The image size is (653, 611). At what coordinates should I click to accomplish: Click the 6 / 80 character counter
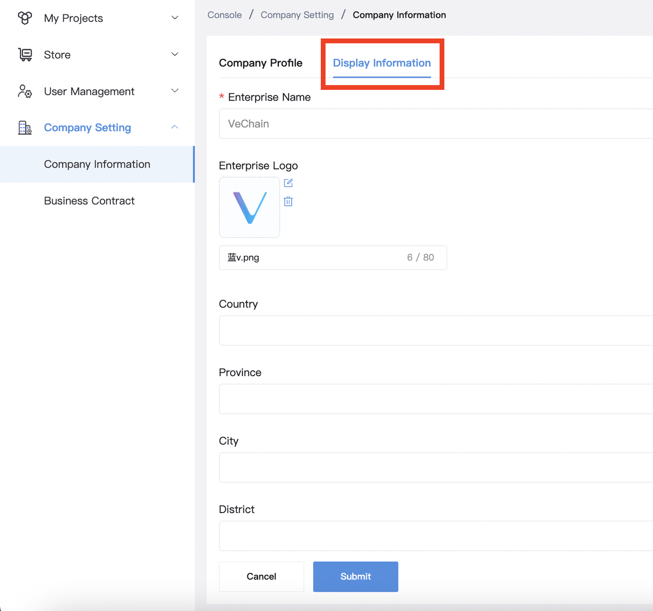(x=420, y=258)
